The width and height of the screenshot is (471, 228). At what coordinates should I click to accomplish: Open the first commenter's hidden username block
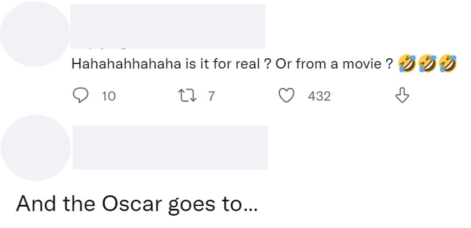(x=168, y=26)
